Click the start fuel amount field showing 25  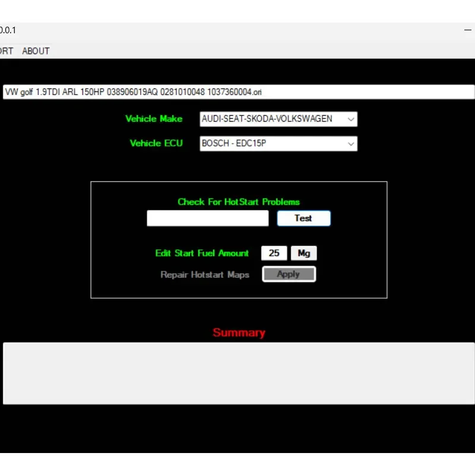click(x=274, y=253)
